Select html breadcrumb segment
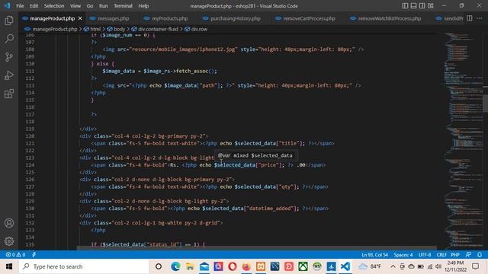Screen dimensions: 488x274 coord(95,29)
